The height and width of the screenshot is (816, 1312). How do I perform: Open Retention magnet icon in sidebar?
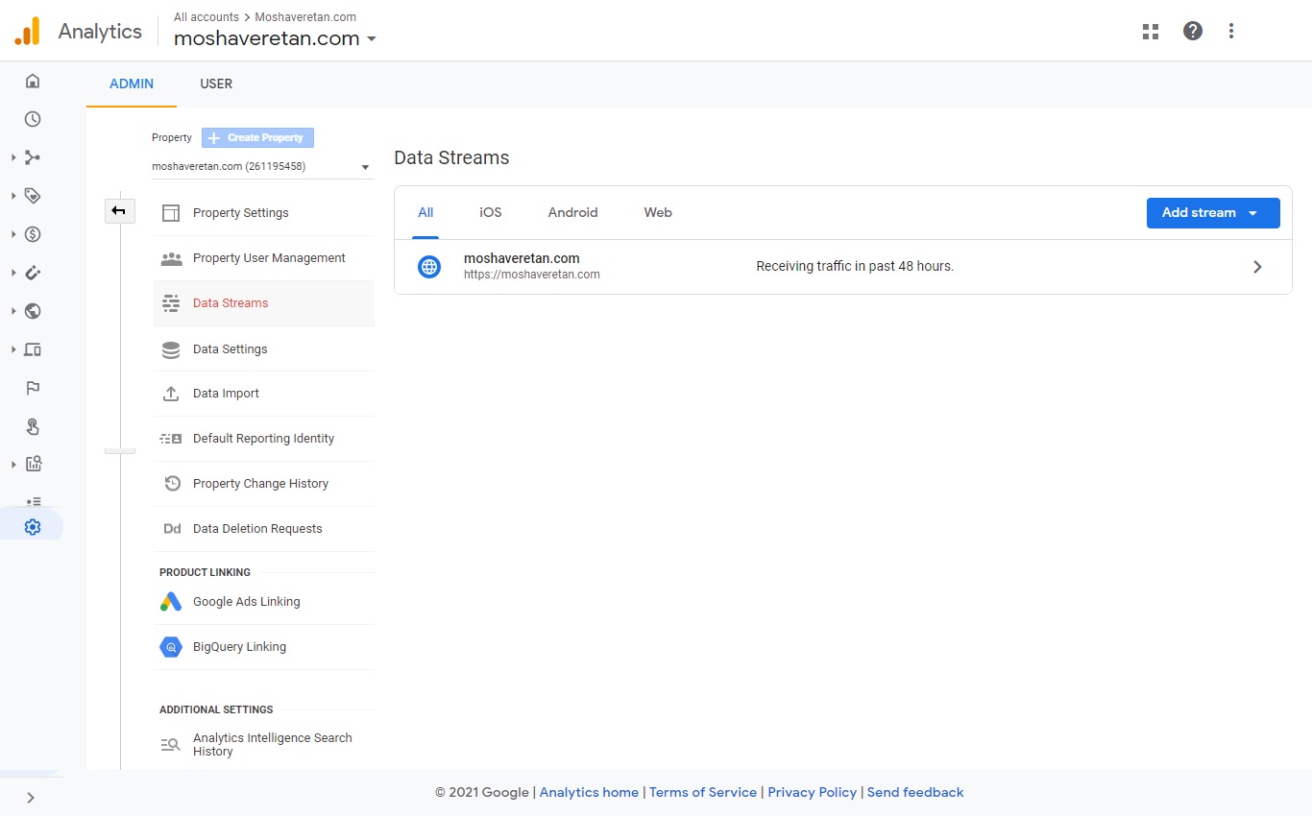pos(33,273)
